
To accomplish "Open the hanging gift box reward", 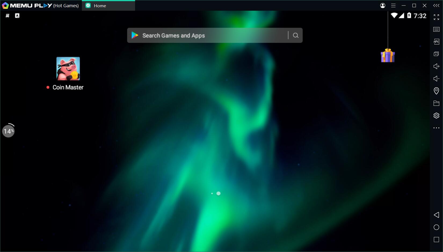I will (x=387, y=55).
